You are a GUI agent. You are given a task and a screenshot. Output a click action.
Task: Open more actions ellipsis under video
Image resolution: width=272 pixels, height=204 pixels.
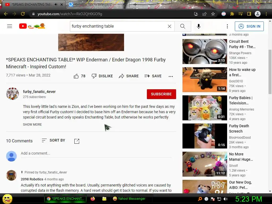coord(171,76)
